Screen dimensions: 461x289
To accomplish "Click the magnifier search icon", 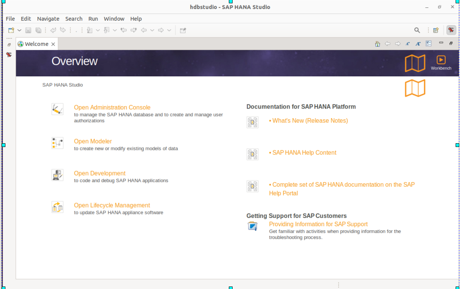I will [417, 30].
